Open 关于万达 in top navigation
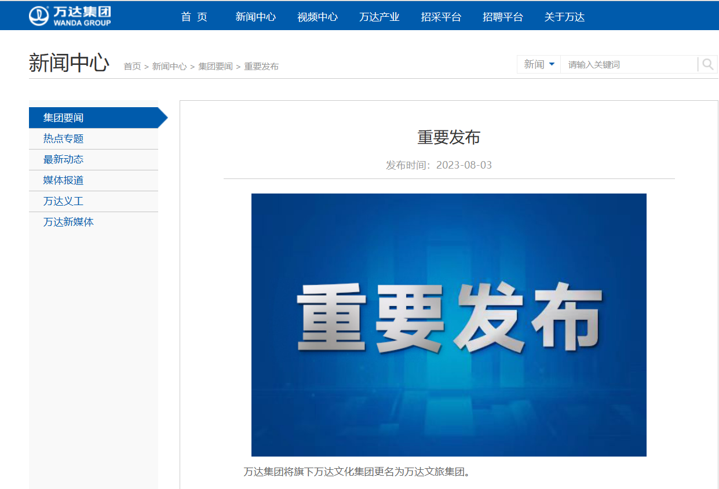Screen dimensions: 719x489 coord(564,17)
